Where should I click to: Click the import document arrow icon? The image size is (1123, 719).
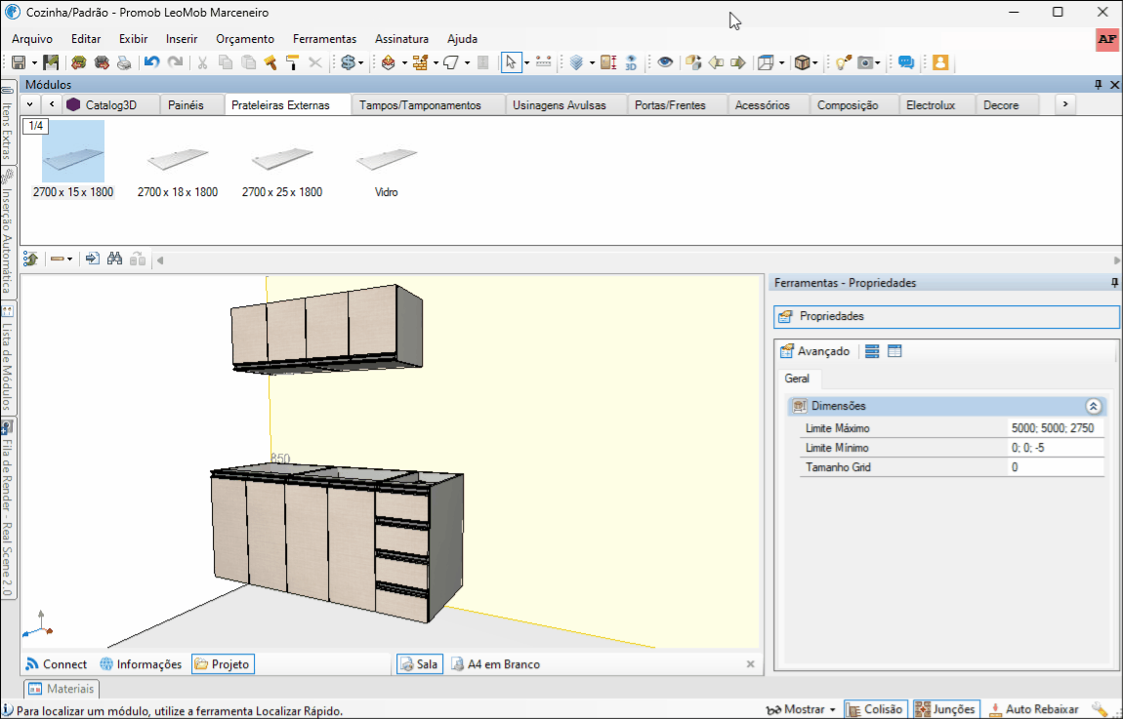tap(93, 259)
